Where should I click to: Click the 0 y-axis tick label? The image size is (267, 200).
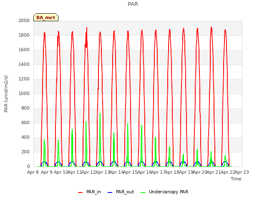click(x=28, y=166)
